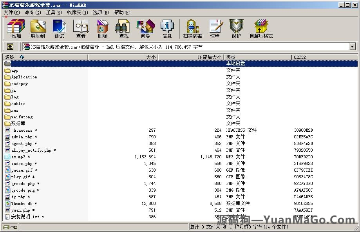
Task: Click the 删除 (Delete) toolbar icon
Action: pos(102,28)
